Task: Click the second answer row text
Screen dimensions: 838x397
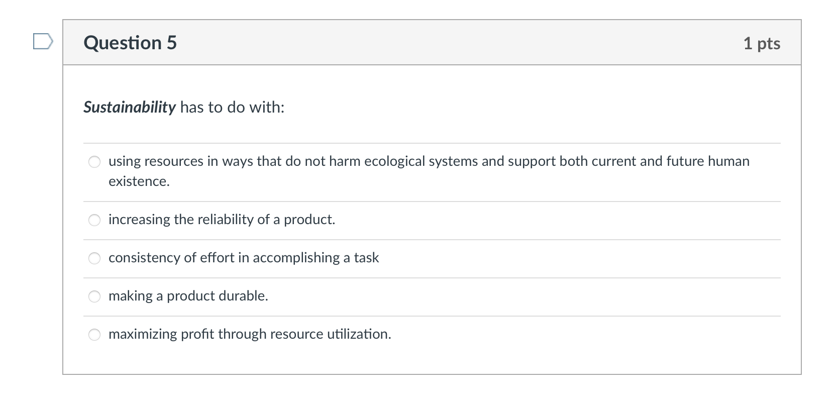Action: 221,220
